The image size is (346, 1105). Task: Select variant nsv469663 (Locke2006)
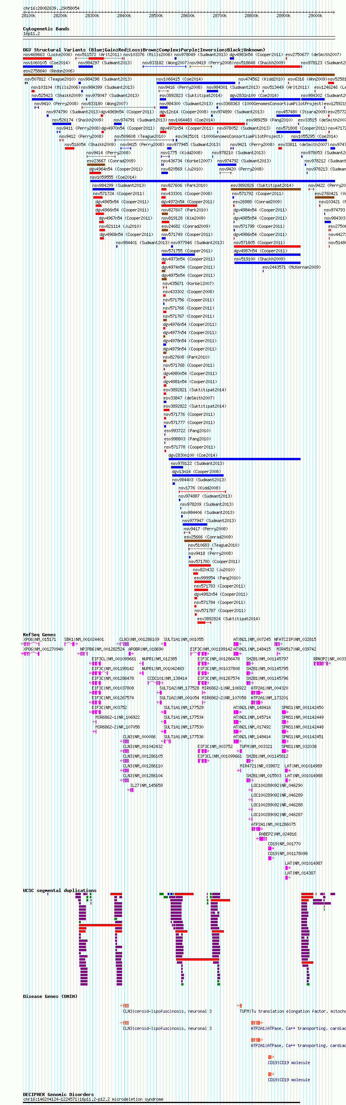pyautogui.click(x=47, y=55)
